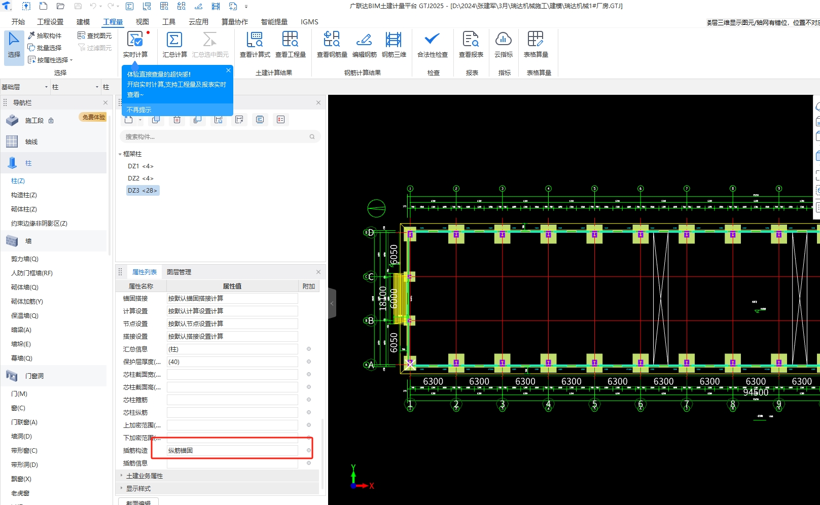The width and height of the screenshot is (820, 505).
Task: Toggle the 插筋构造 附加 checkbox
Action: (x=309, y=450)
